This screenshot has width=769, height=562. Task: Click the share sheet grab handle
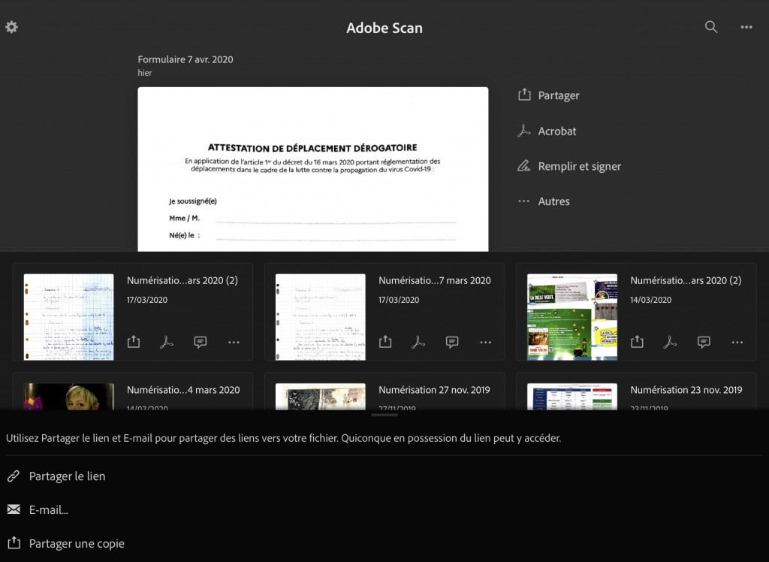point(384,415)
